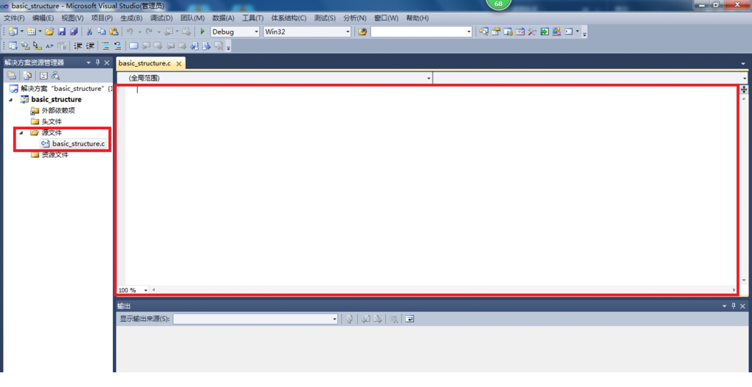Select the 解决方案 "basic_structure" root node

point(62,88)
